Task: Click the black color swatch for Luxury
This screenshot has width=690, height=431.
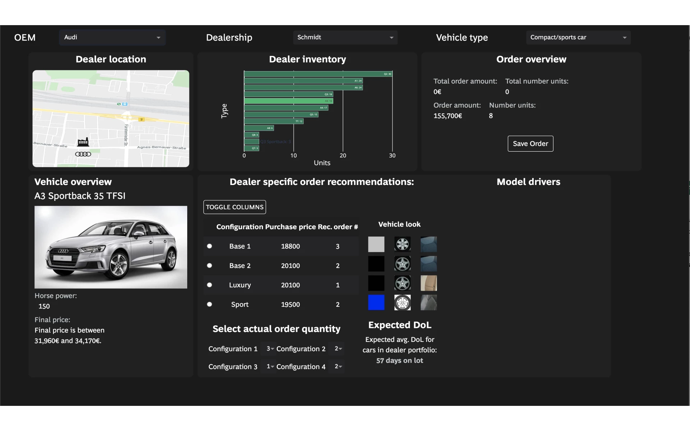Action: (376, 283)
